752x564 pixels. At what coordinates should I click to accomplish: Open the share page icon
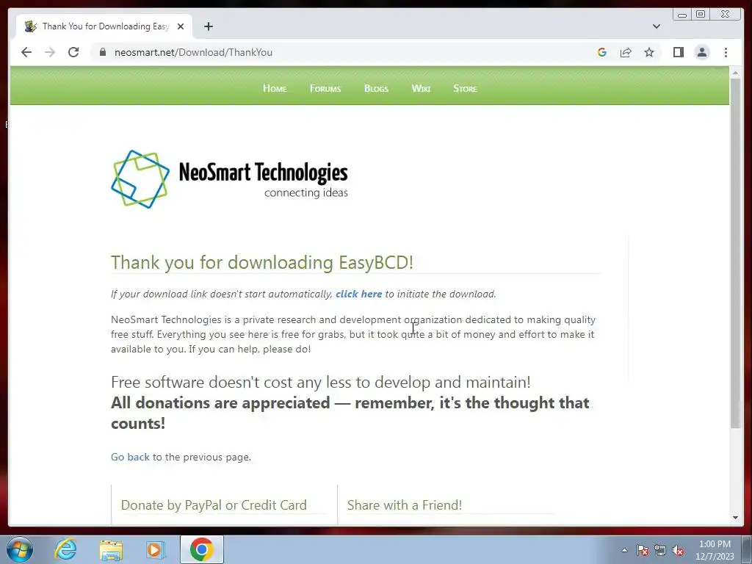point(626,52)
